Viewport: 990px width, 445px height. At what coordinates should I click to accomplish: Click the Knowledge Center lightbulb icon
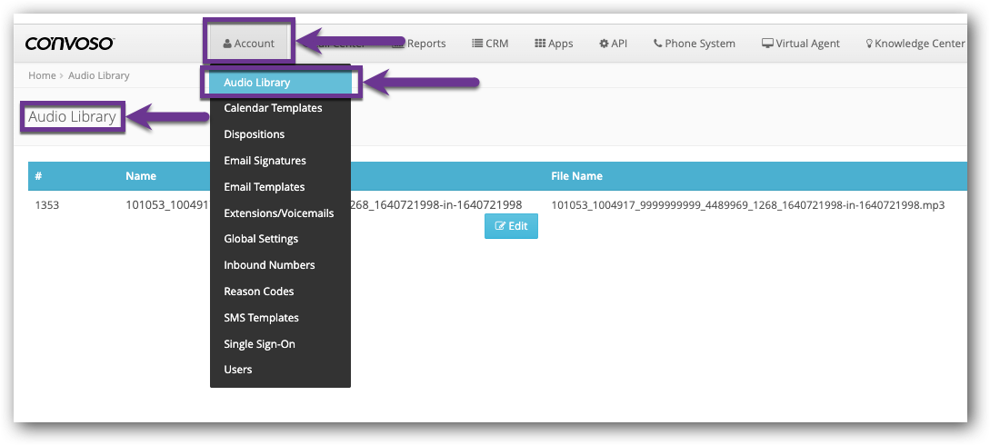click(x=868, y=44)
